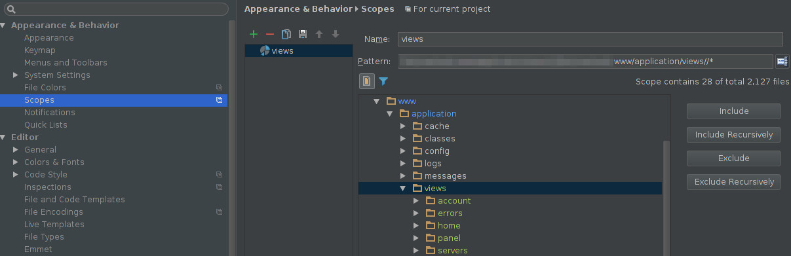Expand the cache folder node

point(403,126)
